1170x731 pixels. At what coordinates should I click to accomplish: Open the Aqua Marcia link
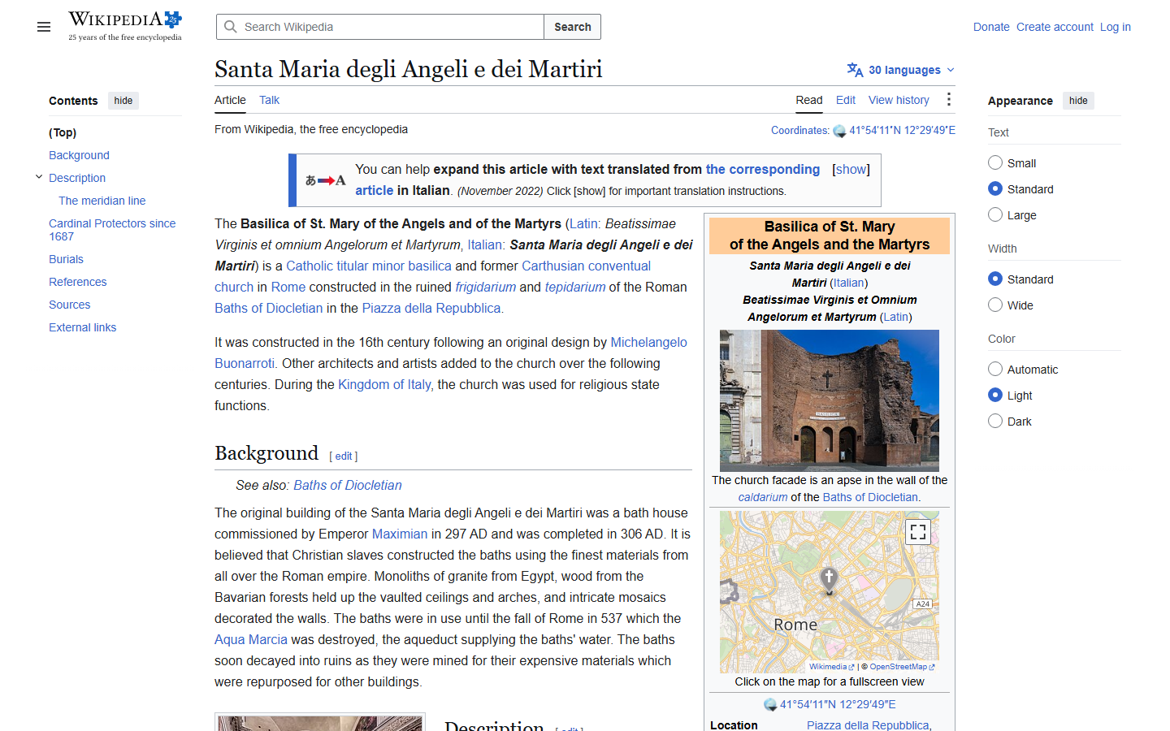click(251, 639)
